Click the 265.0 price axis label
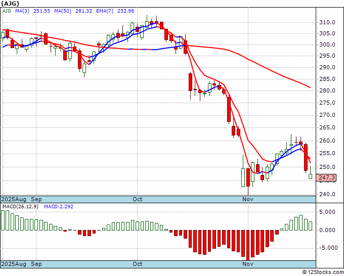Image resolution: width=344 pixels, height=276 pixels. point(327,127)
